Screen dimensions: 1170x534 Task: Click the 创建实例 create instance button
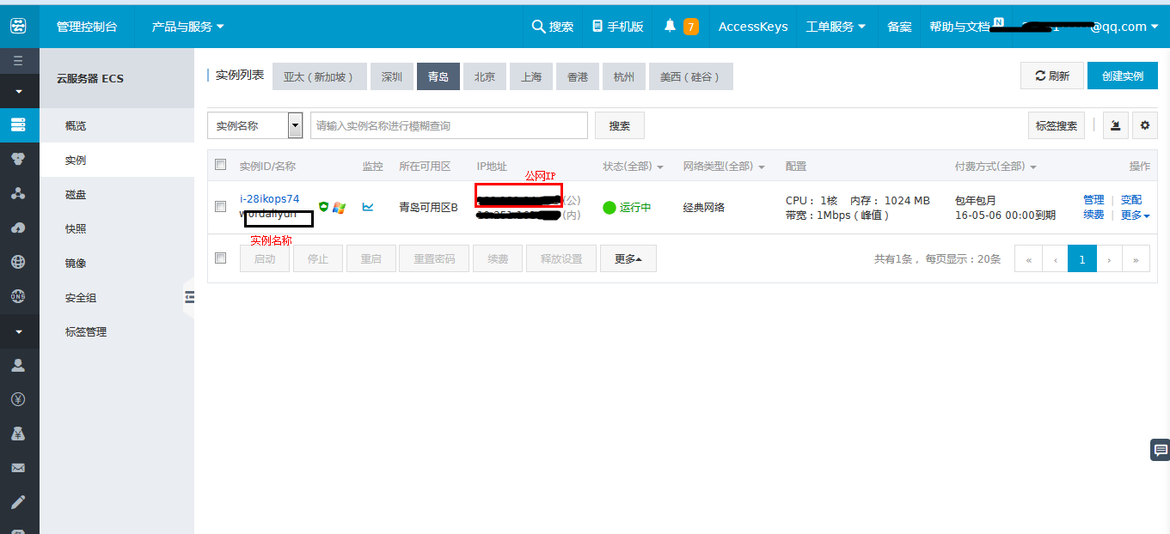click(x=1123, y=76)
